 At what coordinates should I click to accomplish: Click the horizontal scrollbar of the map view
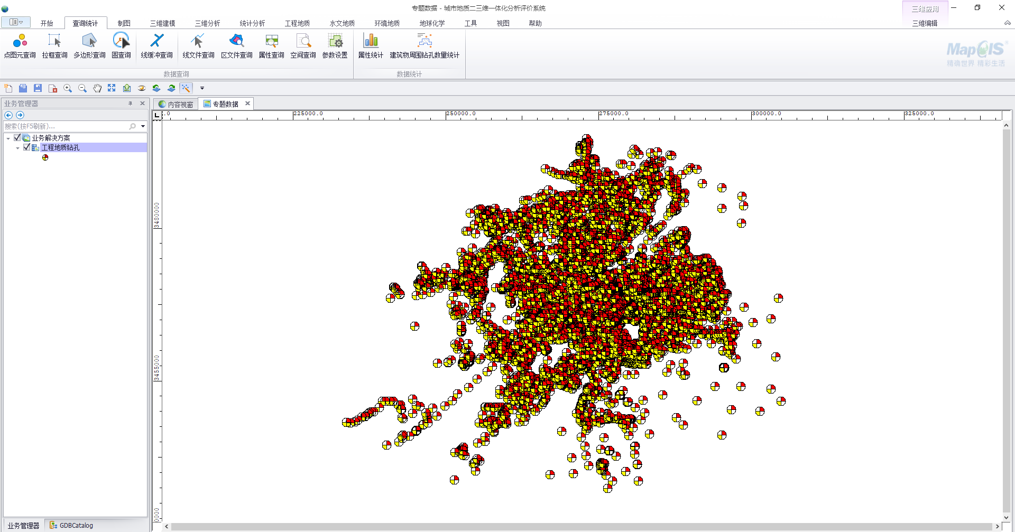pos(582,526)
